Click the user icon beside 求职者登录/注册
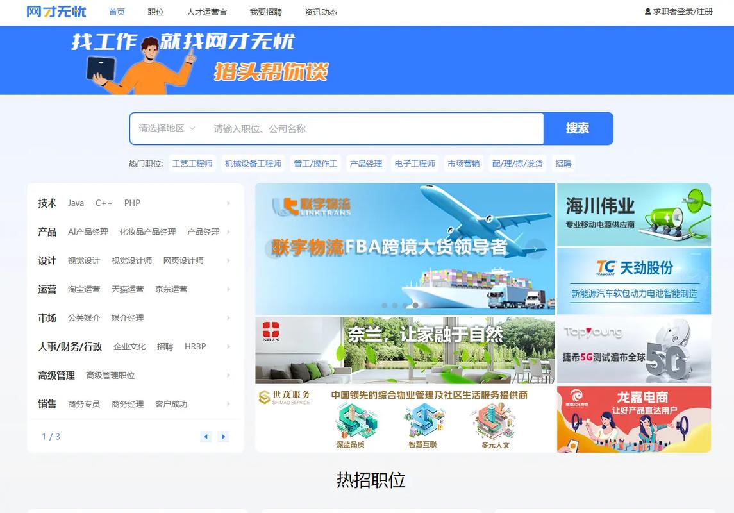Image resolution: width=734 pixels, height=513 pixels. (648, 12)
